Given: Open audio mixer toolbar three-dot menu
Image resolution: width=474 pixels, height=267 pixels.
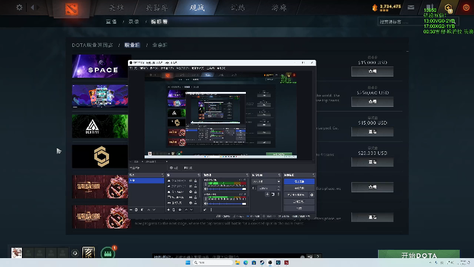Looking at the screenshot, I should [x=211, y=210].
